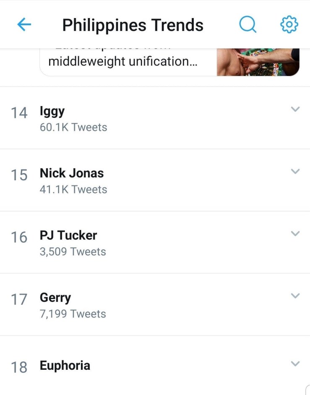
Task: Open the Euphoria trend
Action: (65, 365)
